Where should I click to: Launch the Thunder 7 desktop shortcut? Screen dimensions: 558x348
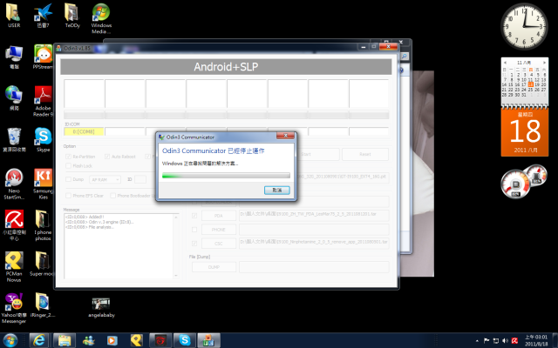43,16
